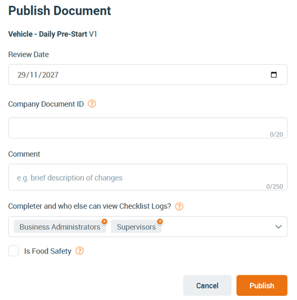Remove the Business Administrators tag
The height and width of the screenshot is (300, 297).
[105, 221]
